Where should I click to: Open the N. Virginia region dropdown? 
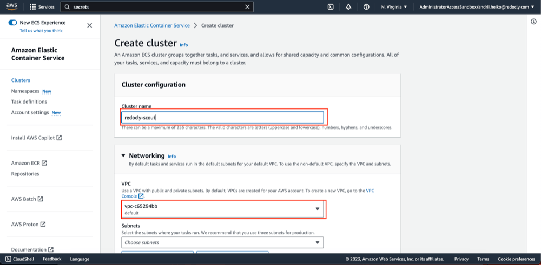394,7
